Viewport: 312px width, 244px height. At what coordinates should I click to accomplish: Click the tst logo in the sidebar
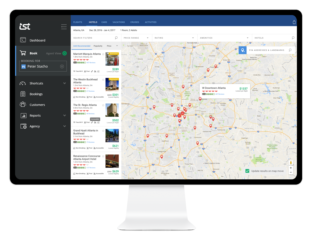click(x=25, y=26)
